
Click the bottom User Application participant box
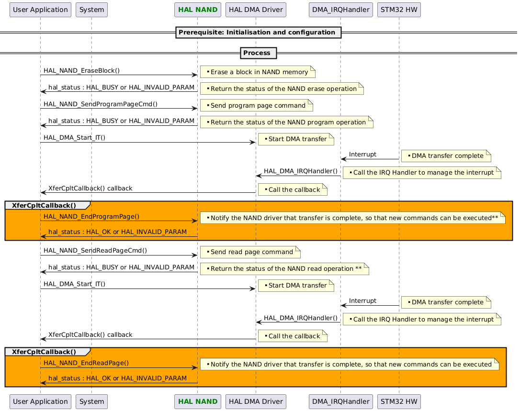pyautogui.click(x=40, y=401)
